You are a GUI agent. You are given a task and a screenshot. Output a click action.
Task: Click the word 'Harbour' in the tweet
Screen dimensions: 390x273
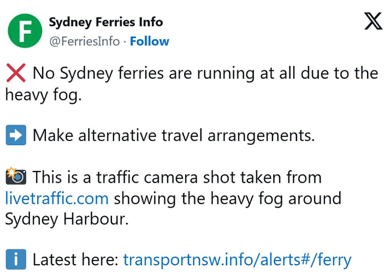[x=94, y=219]
